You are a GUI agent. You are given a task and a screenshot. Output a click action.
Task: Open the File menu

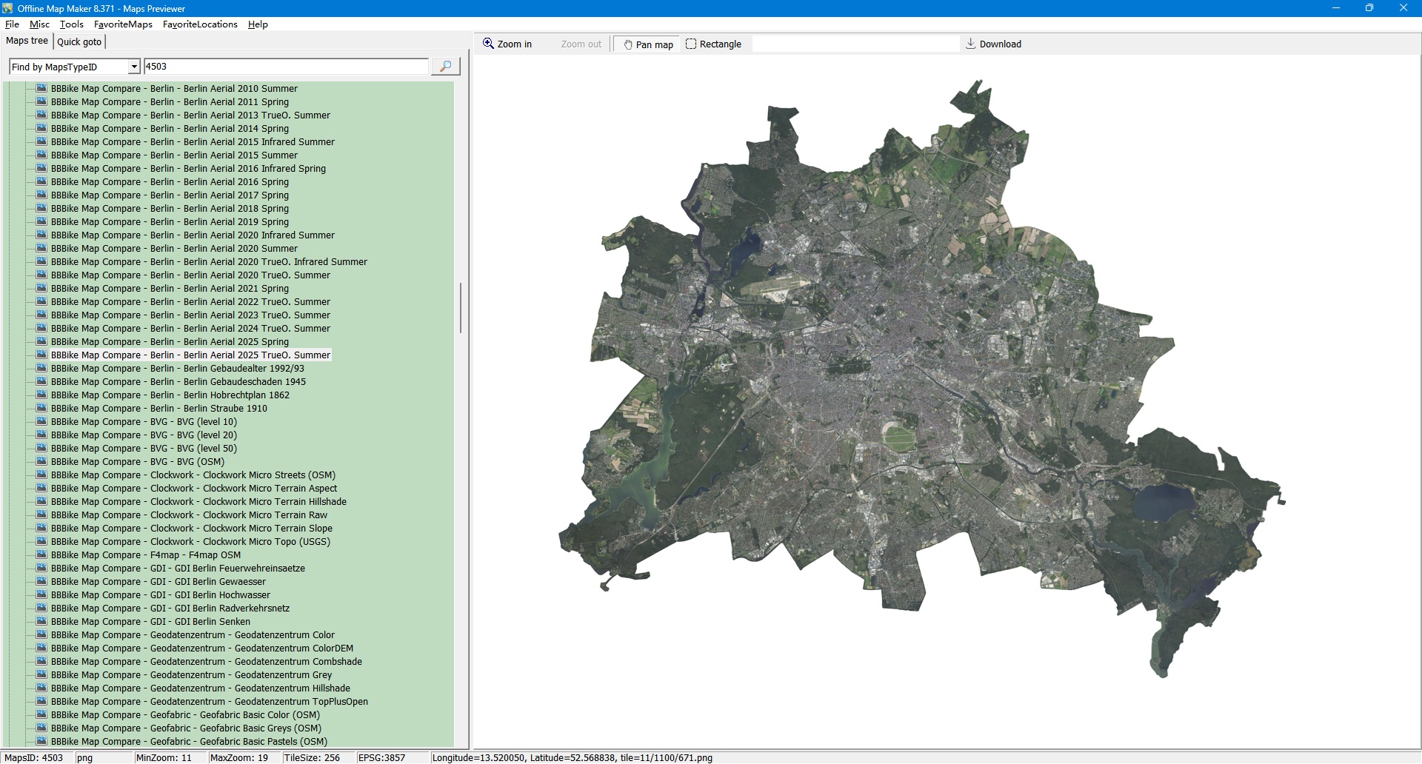click(12, 24)
